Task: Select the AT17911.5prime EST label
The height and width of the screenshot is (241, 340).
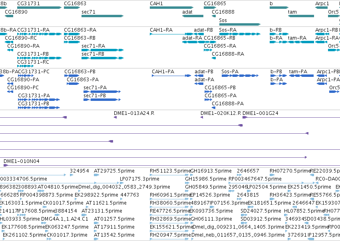Action: [x=114, y=227]
